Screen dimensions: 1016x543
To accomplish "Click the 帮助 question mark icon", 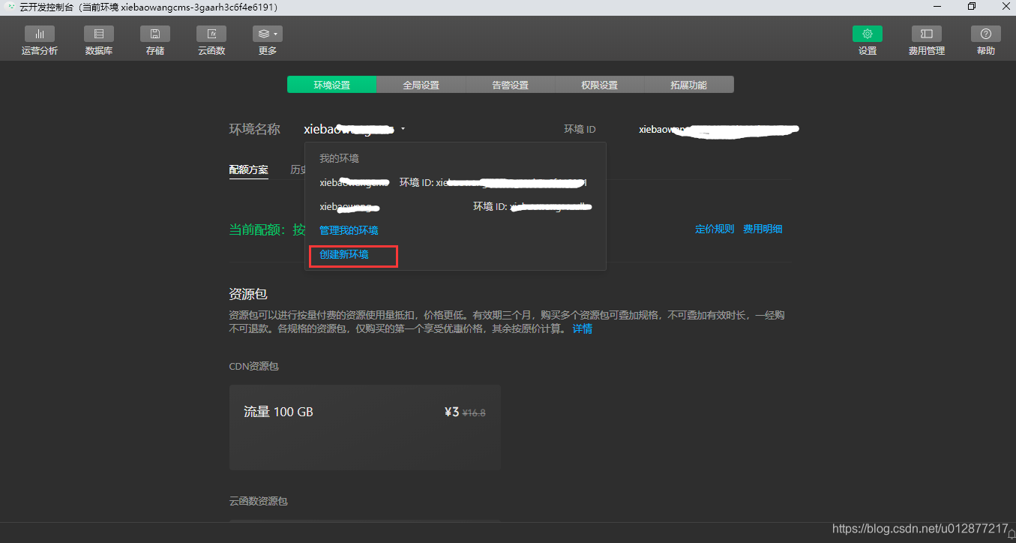I will tap(985, 39).
